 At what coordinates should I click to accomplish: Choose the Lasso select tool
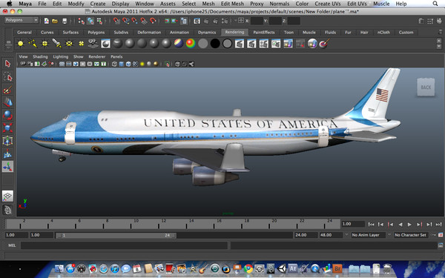[x=7, y=76]
